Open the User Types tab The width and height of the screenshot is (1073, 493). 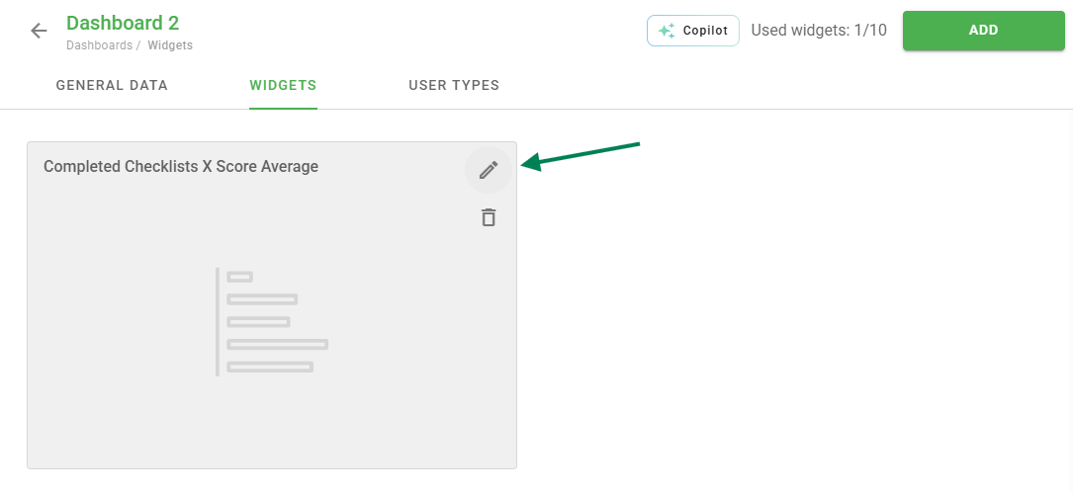(x=454, y=86)
